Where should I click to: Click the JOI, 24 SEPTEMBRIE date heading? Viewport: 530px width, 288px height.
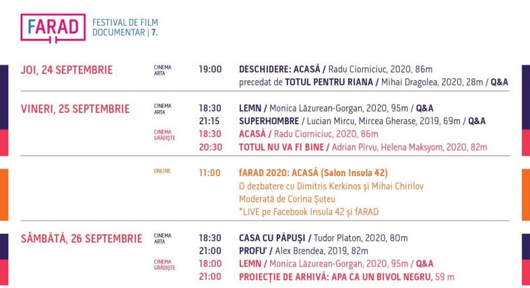coord(67,70)
